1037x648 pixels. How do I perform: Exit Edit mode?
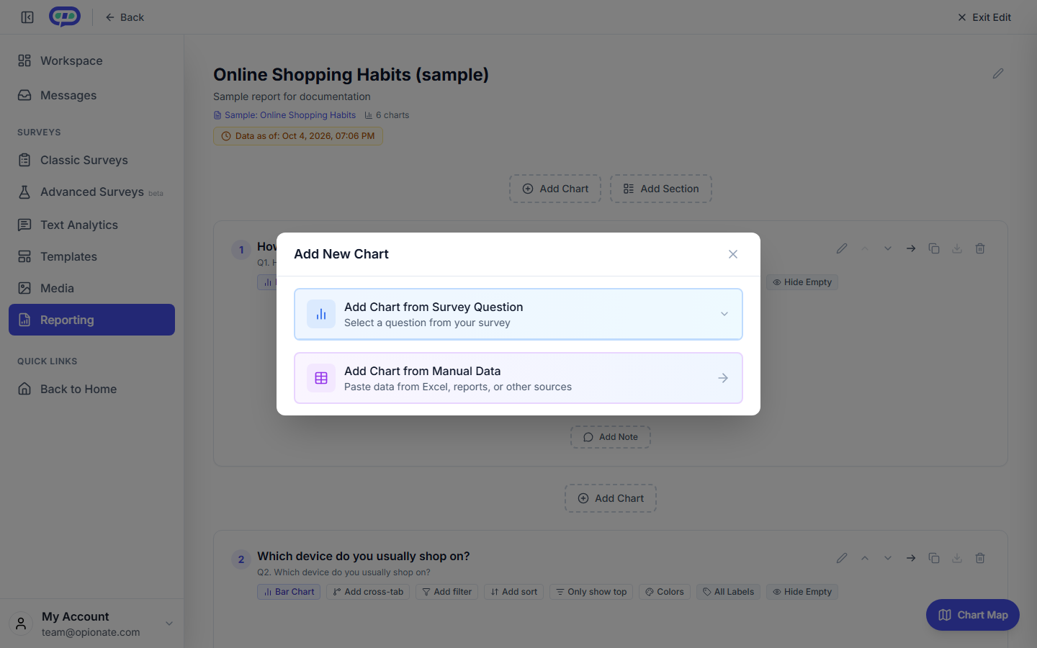984,17
